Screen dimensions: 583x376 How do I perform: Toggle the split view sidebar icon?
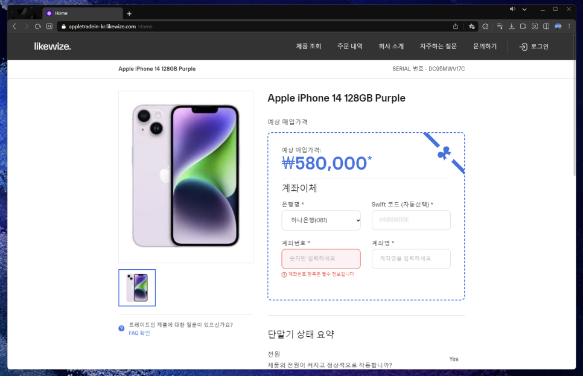click(x=546, y=27)
